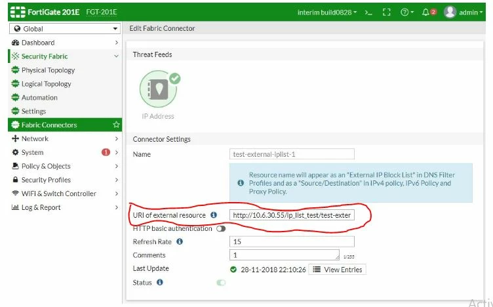Click the IP Address threat feed icon

click(158, 89)
